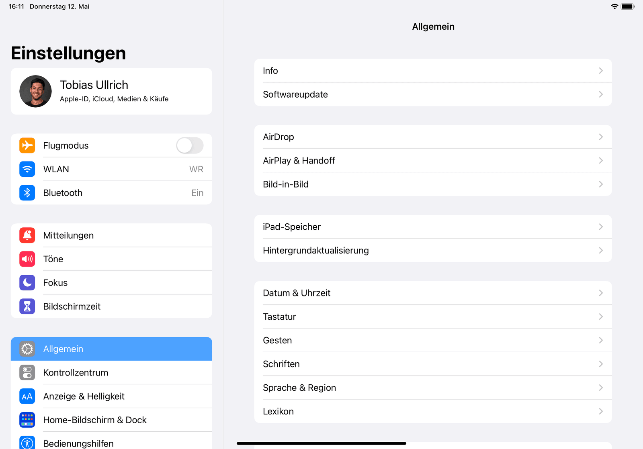Image resolution: width=643 pixels, height=449 pixels.
Task: Tap the Bluetooth status Ein
Action: (197, 193)
